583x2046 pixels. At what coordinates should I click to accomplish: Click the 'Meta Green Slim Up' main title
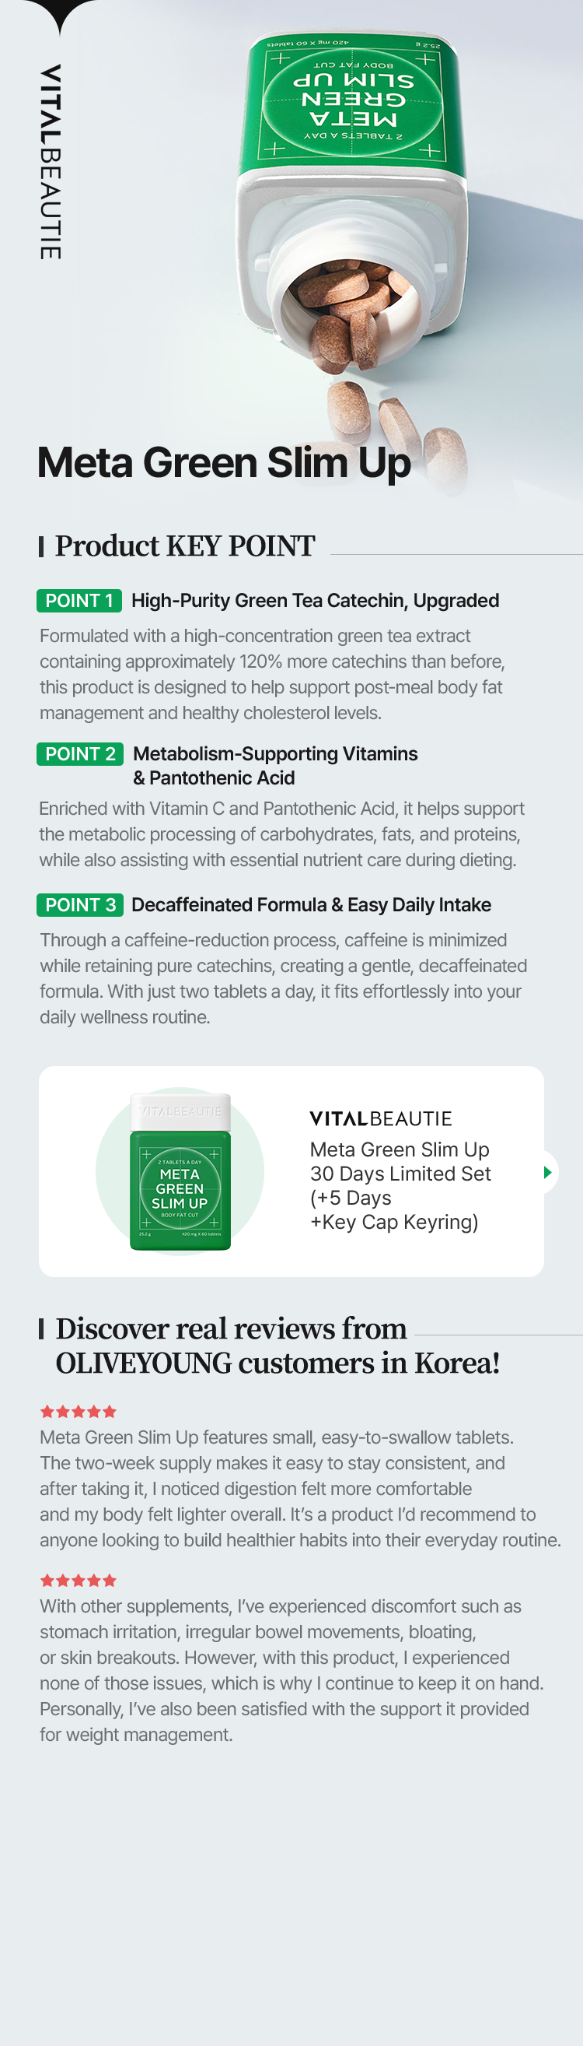click(x=224, y=462)
